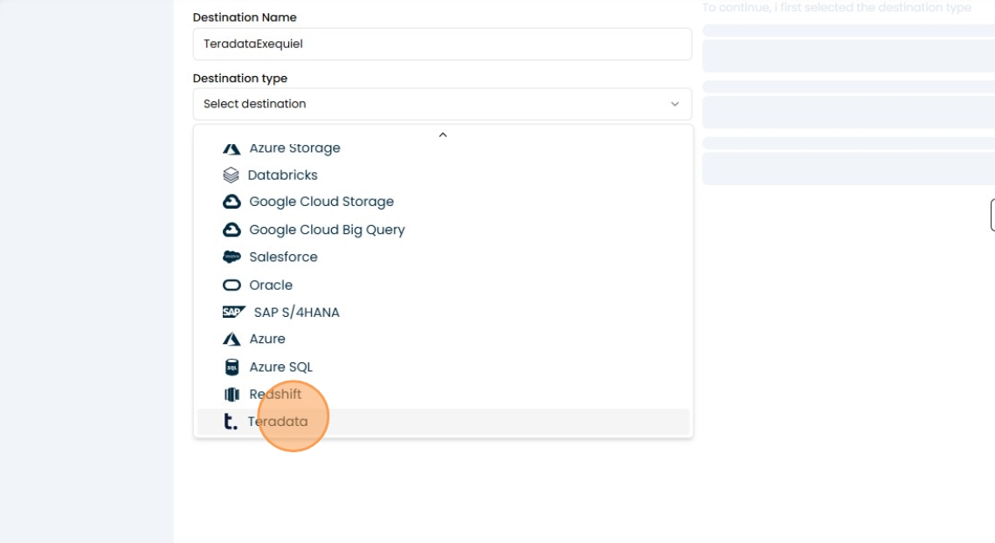The height and width of the screenshot is (543, 995).
Task: Click the Google Cloud Storage cloud icon
Action: click(x=231, y=202)
